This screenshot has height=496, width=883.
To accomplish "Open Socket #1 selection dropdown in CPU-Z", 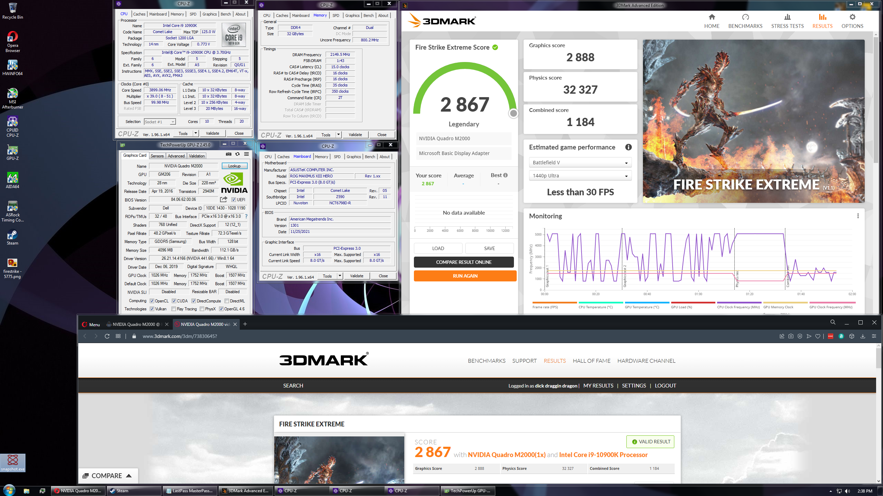I will pos(160,122).
